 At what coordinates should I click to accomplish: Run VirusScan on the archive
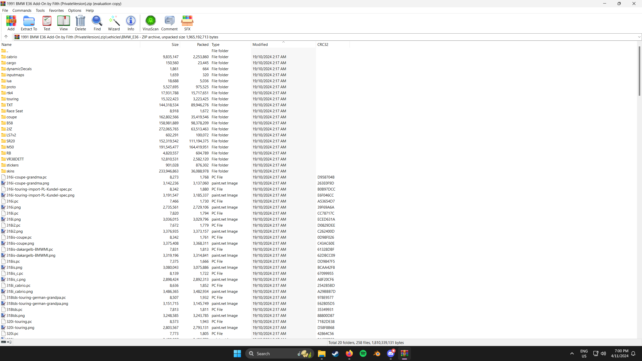pyautogui.click(x=150, y=23)
